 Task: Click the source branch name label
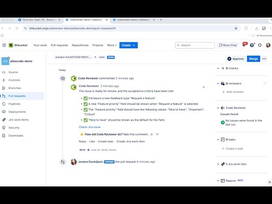tap(73, 57)
